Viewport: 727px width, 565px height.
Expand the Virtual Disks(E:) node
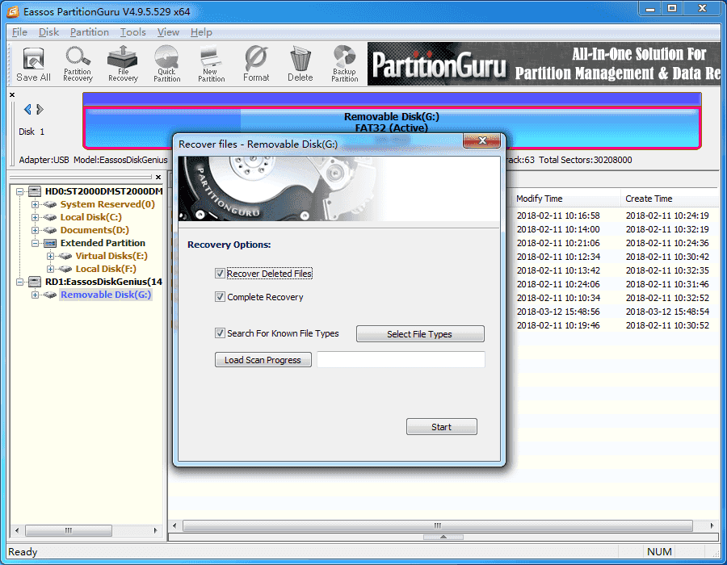pos(51,256)
